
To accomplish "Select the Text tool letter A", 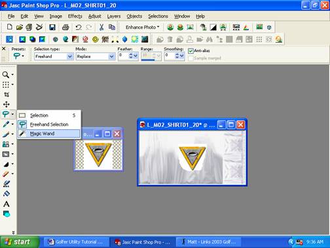I will click(7, 204).
